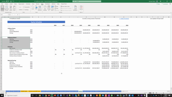Click the Search box in title bar
This screenshot has height=97, width=172.
87,1
